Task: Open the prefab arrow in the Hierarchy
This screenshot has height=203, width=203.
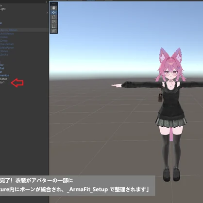Action: pyautogui.click(x=47, y=13)
